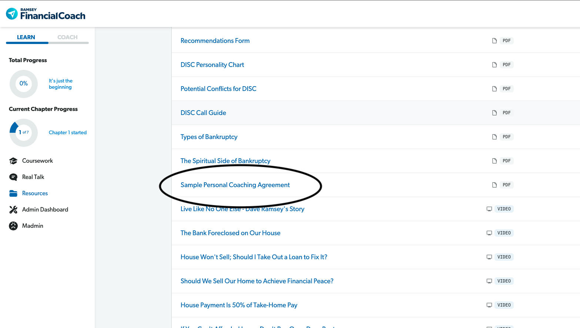Open Types of Bankruptcy resource
Screen dimensions: 580x328
click(x=209, y=137)
